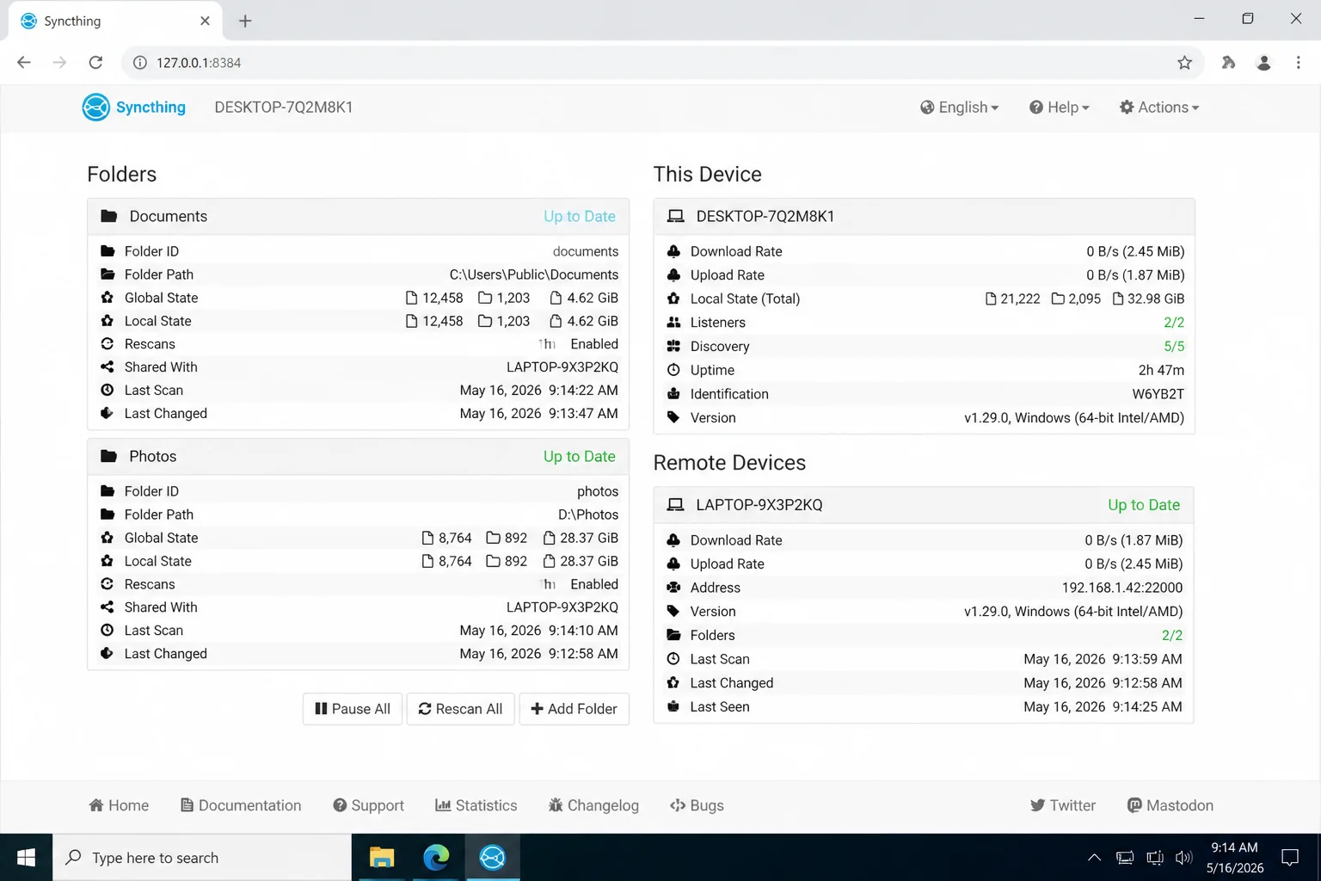The height and width of the screenshot is (881, 1321).
Task: Click the laptop icon beside LAPTOP-9X3P2KQ
Action: [676, 505]
